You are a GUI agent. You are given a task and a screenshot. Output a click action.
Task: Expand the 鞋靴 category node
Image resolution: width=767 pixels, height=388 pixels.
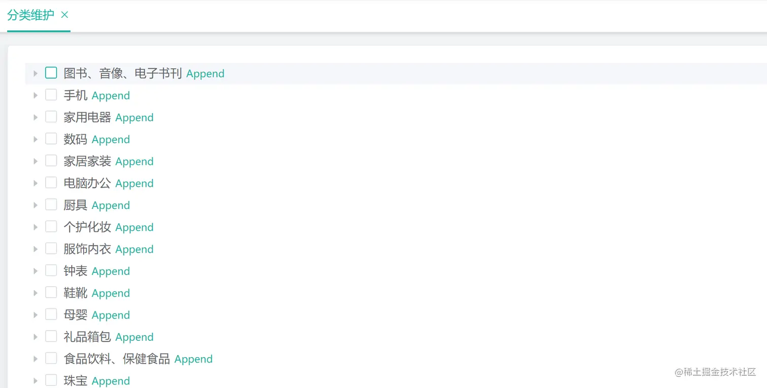[36, 293]
